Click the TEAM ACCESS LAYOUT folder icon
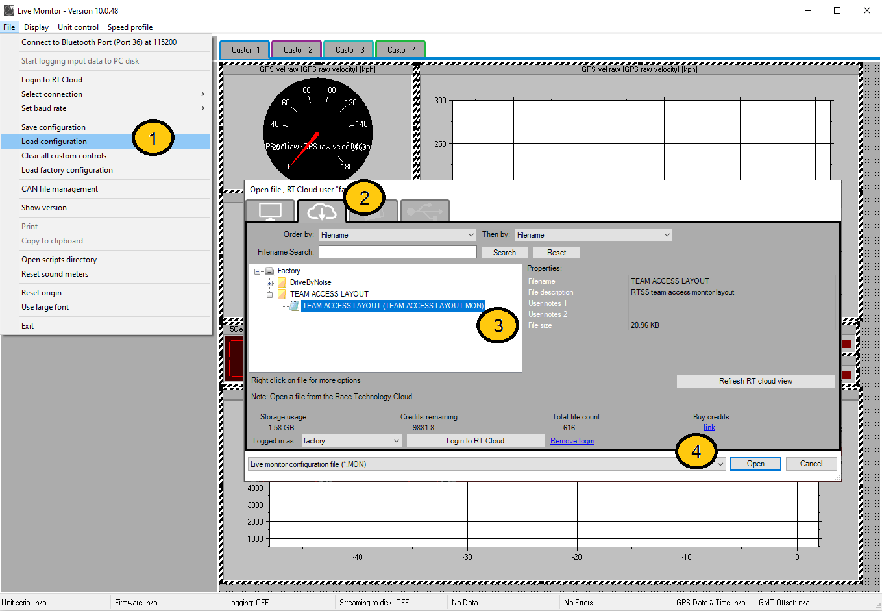882x611 pixels. pos(282,295)
